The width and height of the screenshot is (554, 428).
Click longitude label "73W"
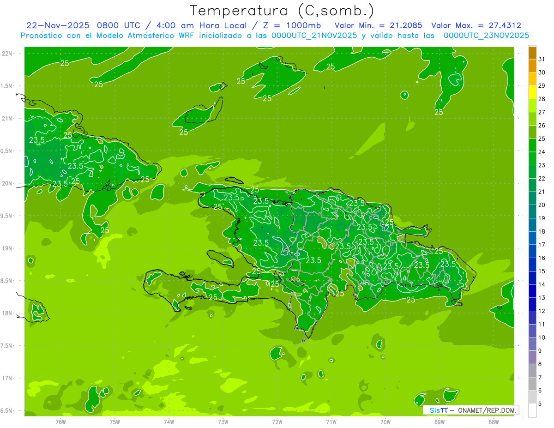pyautogui.click(x=223, y=422)
